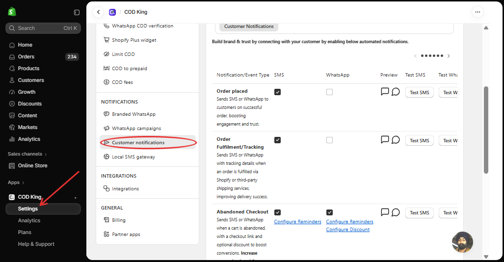The width and height of the screenshot is (504, 262).
Task: Click the Products tag icon
Action: (x=12, y=69)
